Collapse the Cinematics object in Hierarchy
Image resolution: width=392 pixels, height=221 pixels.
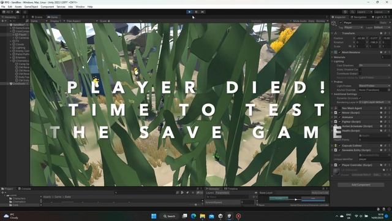(11, 61)
